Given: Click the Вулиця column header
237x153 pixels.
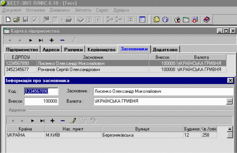Looking at the screenshot, I should coord(142,129).
